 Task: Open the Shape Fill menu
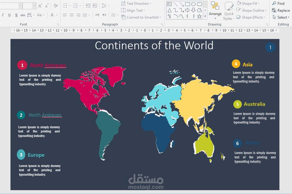(x=248, y=4)
